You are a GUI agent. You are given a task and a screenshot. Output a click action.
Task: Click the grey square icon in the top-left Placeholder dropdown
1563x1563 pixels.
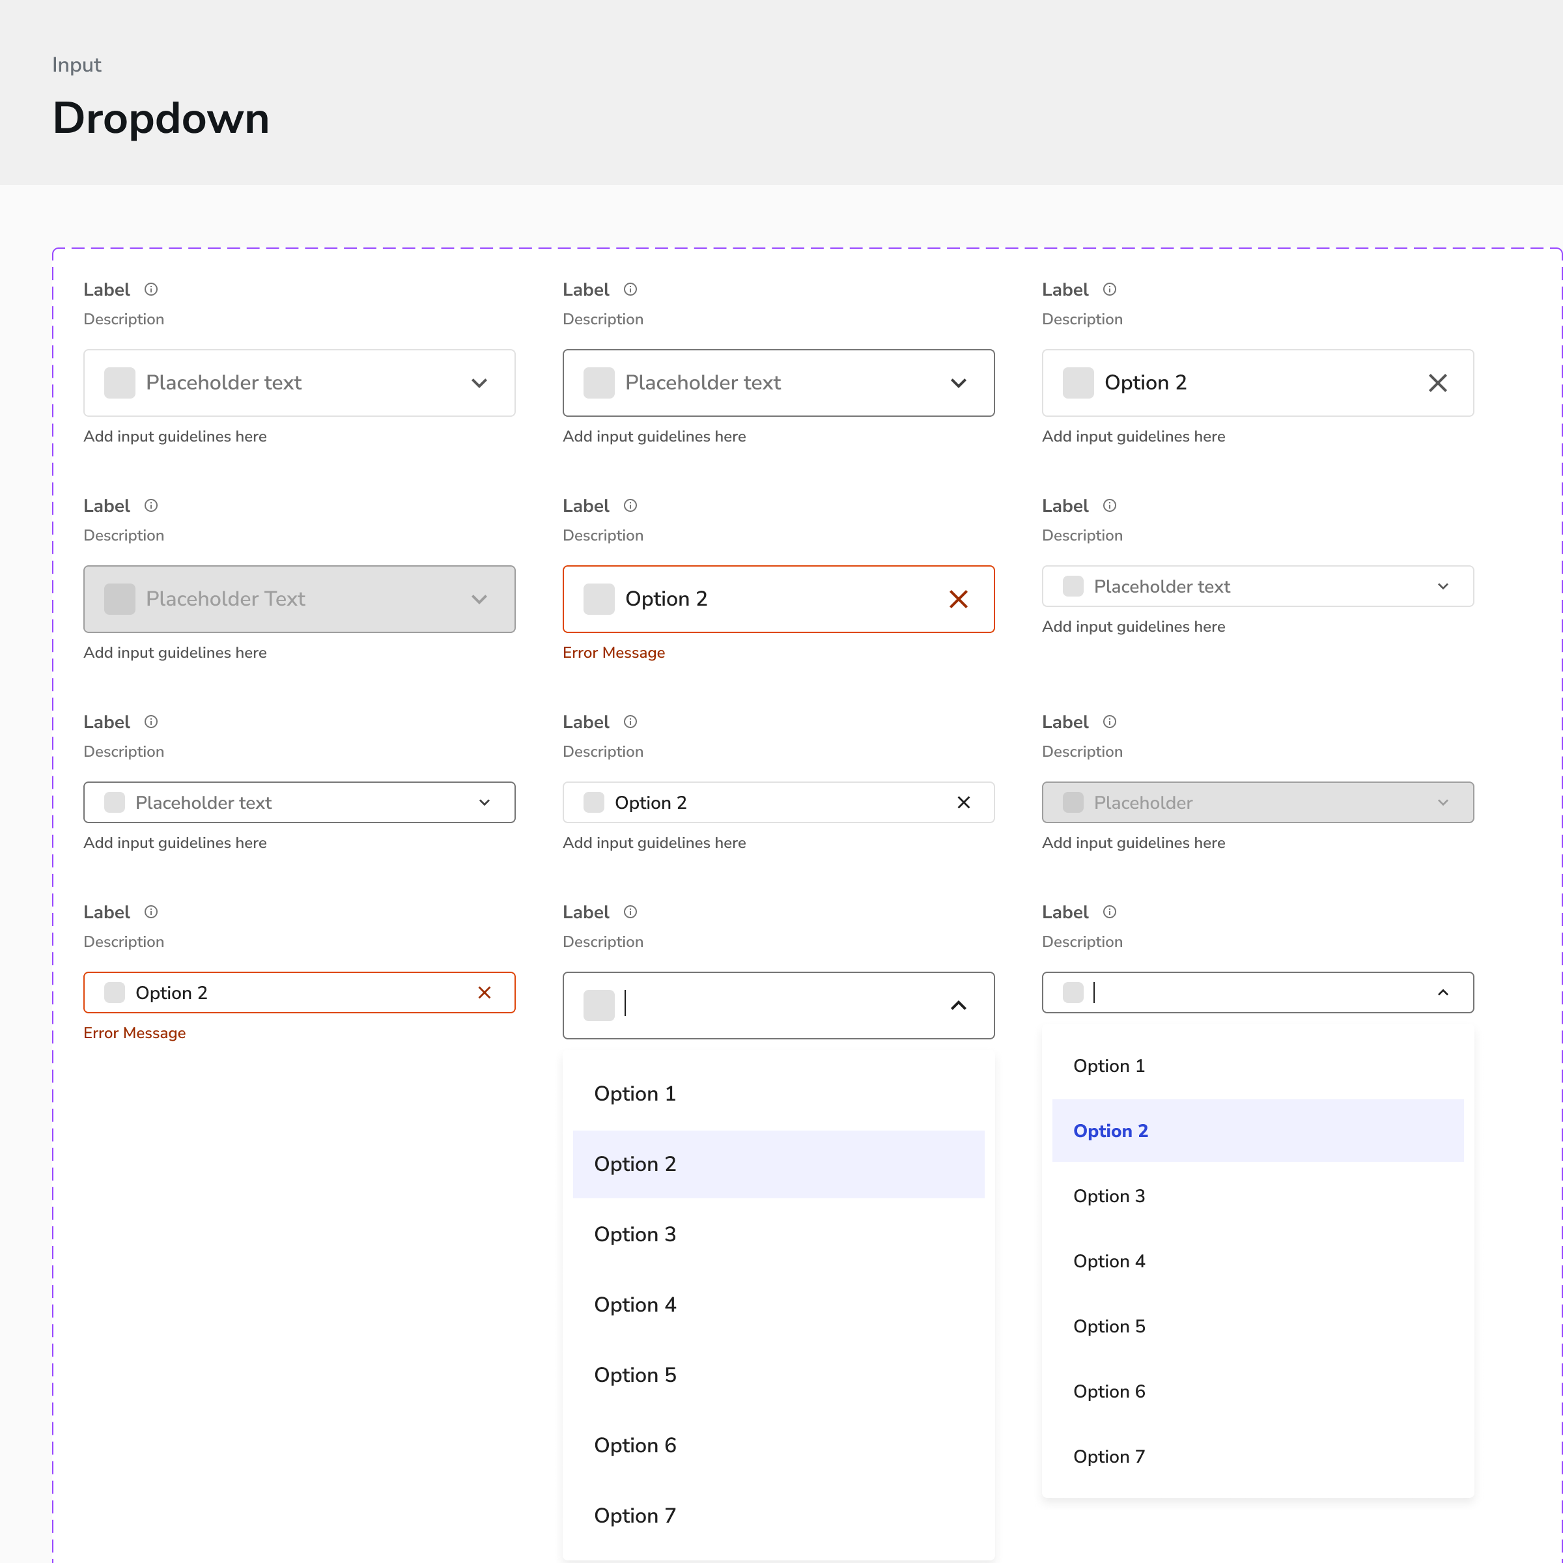coord(120,383)
